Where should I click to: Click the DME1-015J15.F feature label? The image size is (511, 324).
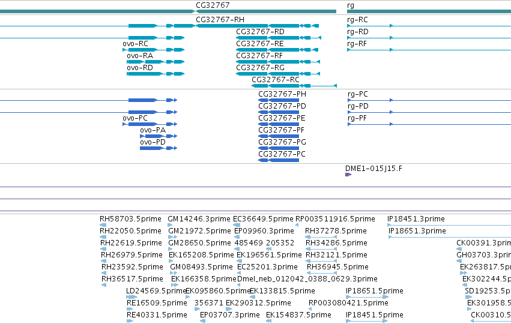373,169
